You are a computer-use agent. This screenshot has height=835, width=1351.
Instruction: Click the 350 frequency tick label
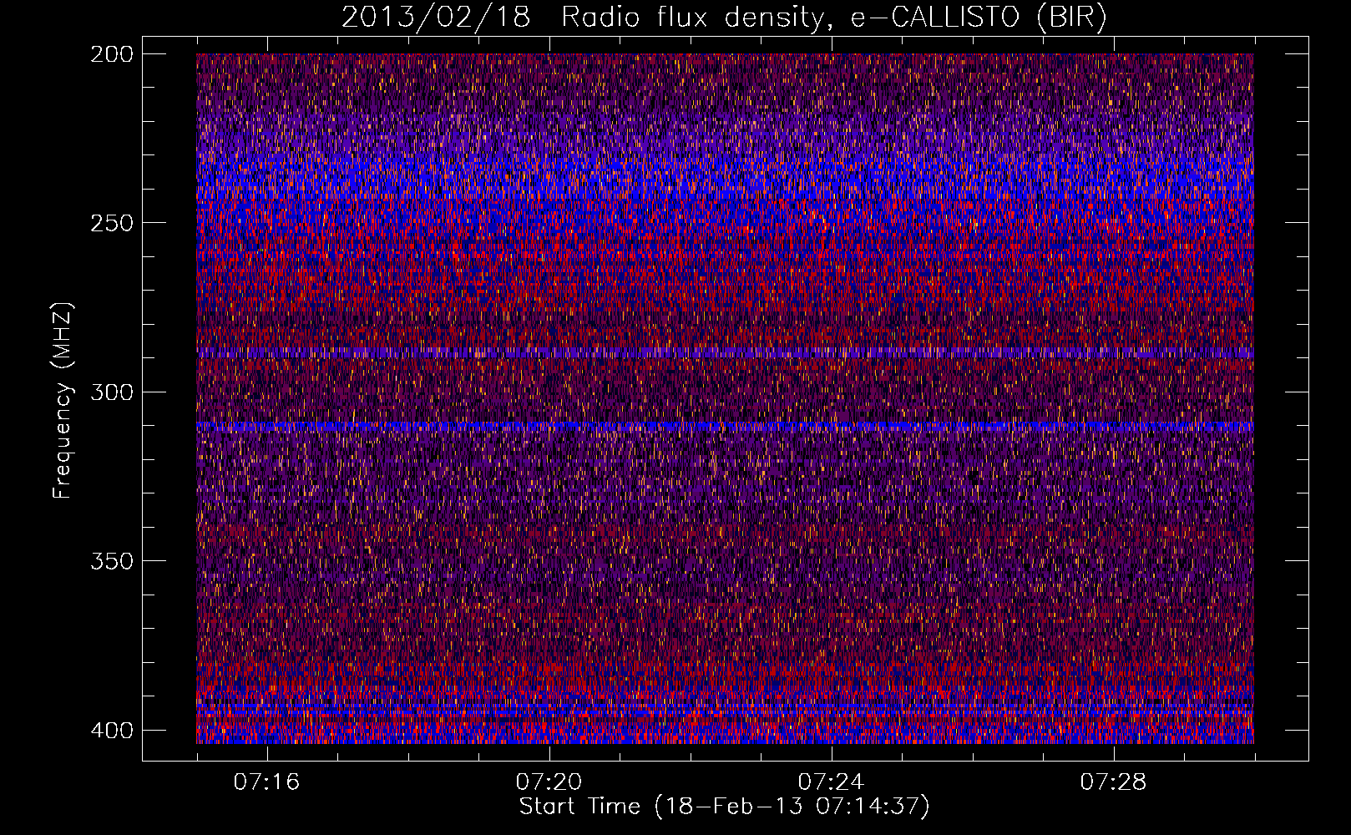[111, 560]
